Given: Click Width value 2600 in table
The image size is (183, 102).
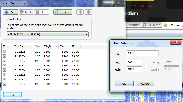Looking at the screenshot, I should [x=75, y=61].
